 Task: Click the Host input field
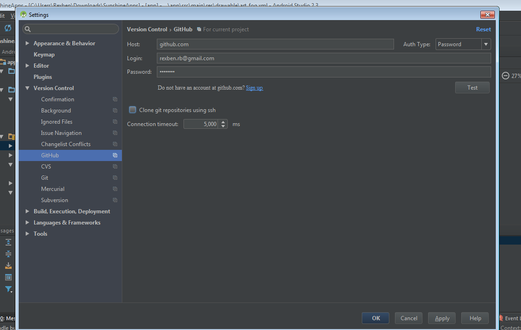pos(275,44)
